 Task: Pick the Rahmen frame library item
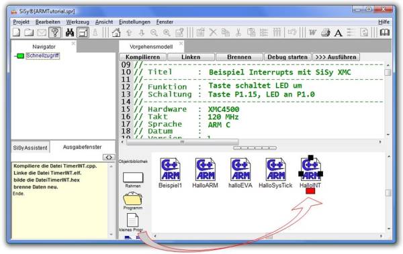tap(133, 180)
